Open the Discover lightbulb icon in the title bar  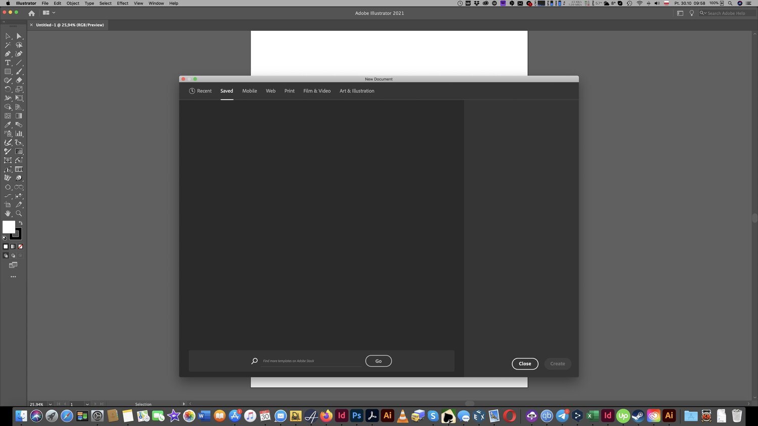click(x=692, y=13)
